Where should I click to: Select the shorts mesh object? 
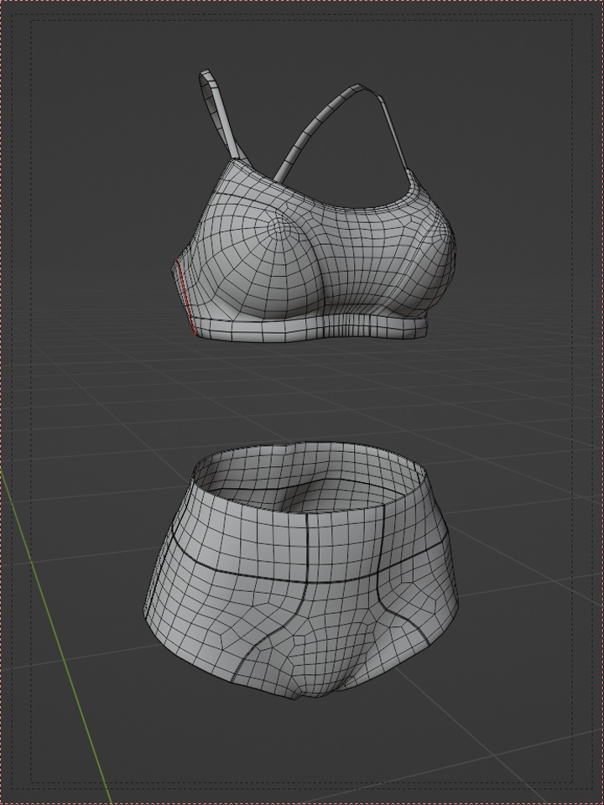coord(300,570)
